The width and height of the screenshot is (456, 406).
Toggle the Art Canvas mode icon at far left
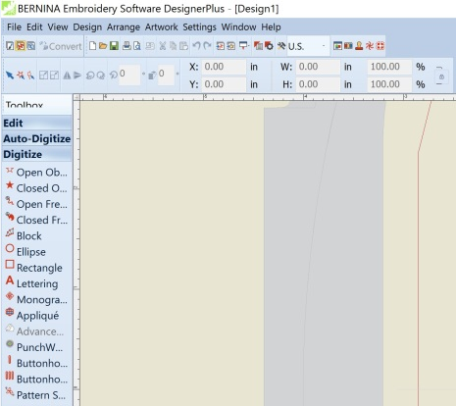point(10,46)
